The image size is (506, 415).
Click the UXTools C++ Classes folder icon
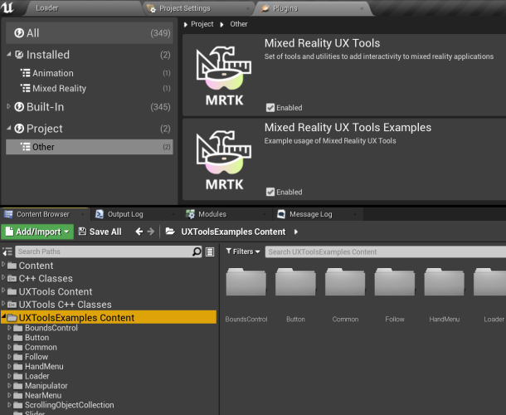click(x=12, y=305)
